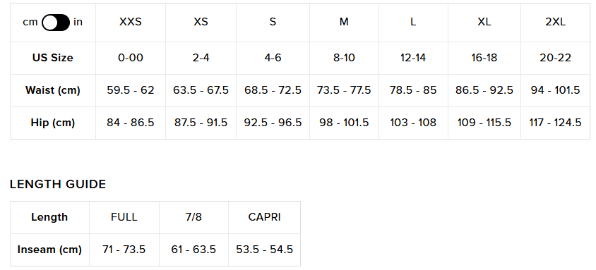Select the M size column header
Viewport: 596px width, 270px height.
click(344, 22)
